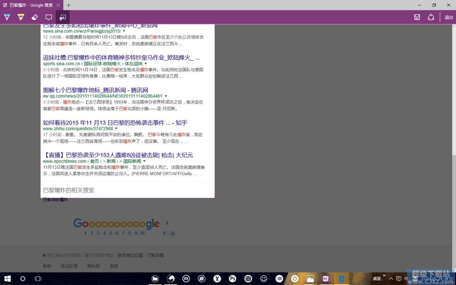Save the web note with floppy icon
Image resolution: width=456 pixels, height=285 pixels.
[417, 17]
